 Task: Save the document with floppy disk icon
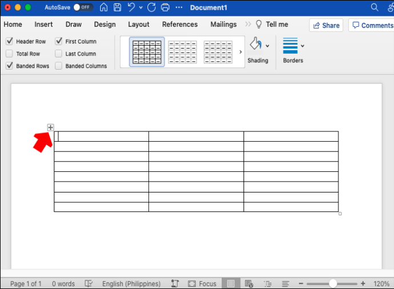click(117, 7)
